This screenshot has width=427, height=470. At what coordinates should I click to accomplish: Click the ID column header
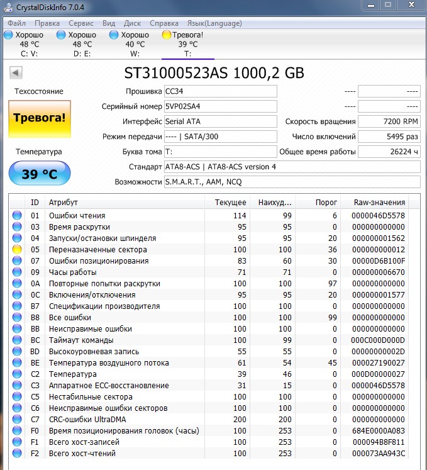coord(35,203)
